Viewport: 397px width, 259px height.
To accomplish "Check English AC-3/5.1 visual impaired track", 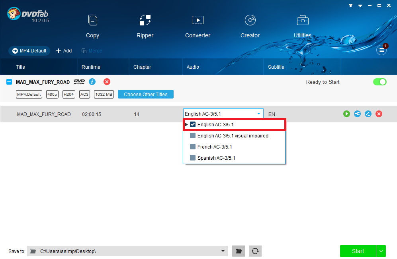I will (x=193, y=136).
